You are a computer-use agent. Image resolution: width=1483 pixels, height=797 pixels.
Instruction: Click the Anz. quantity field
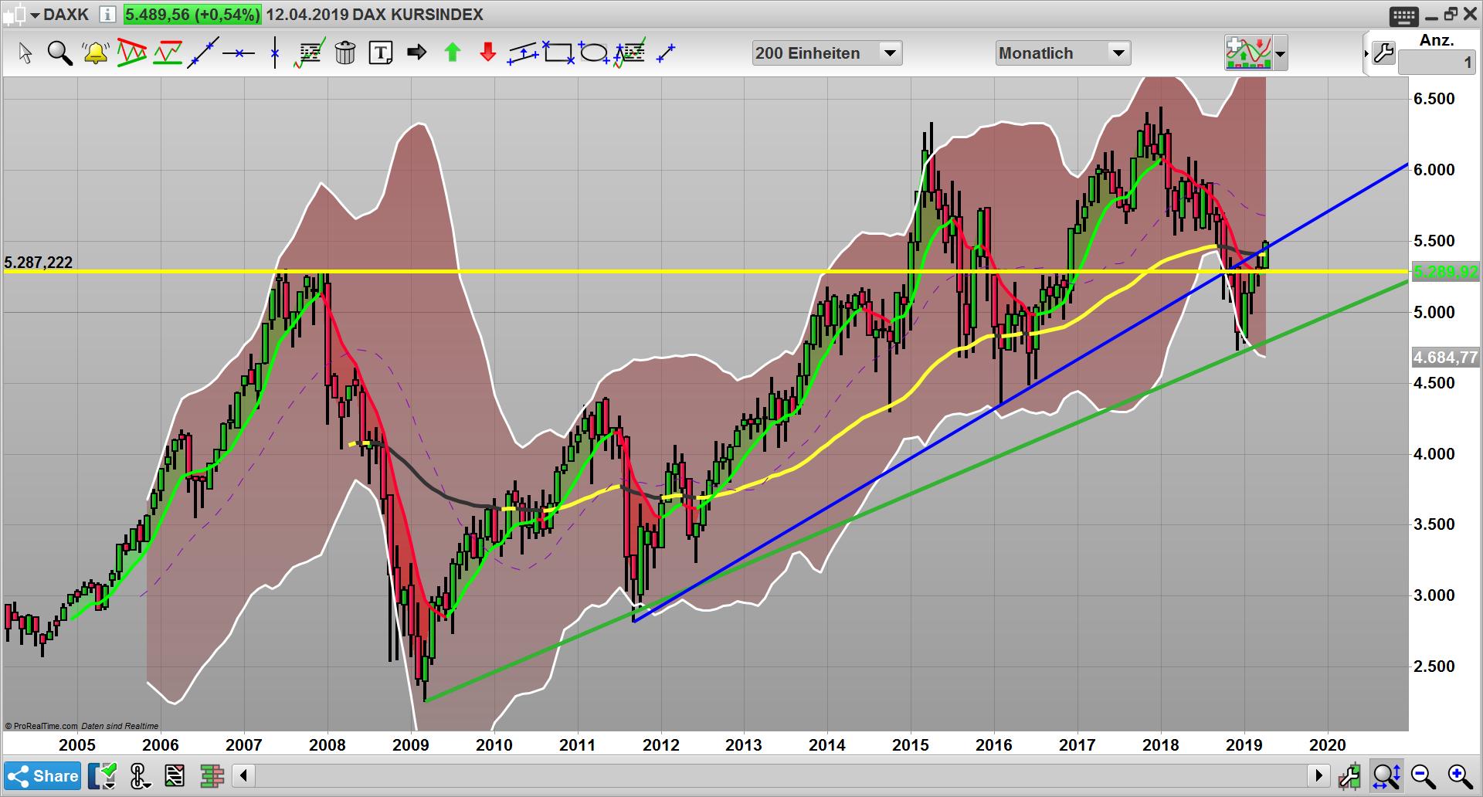(x=1437, y=63)
